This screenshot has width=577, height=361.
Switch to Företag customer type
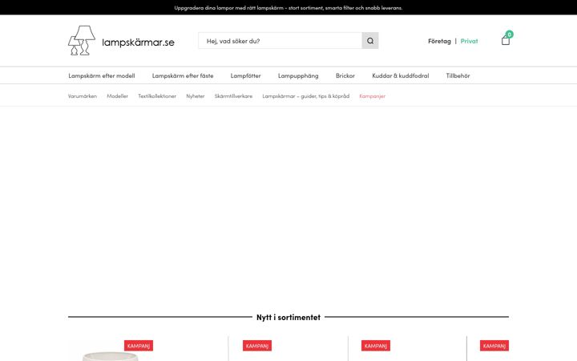[439, 41]
